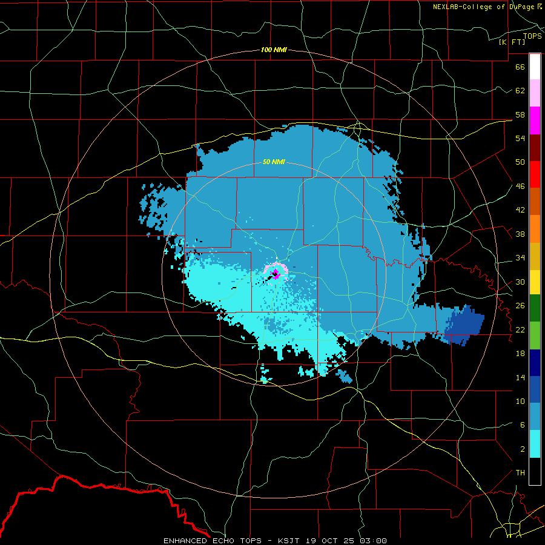
Task: Click the legend value 10
Action: [520, 401]
